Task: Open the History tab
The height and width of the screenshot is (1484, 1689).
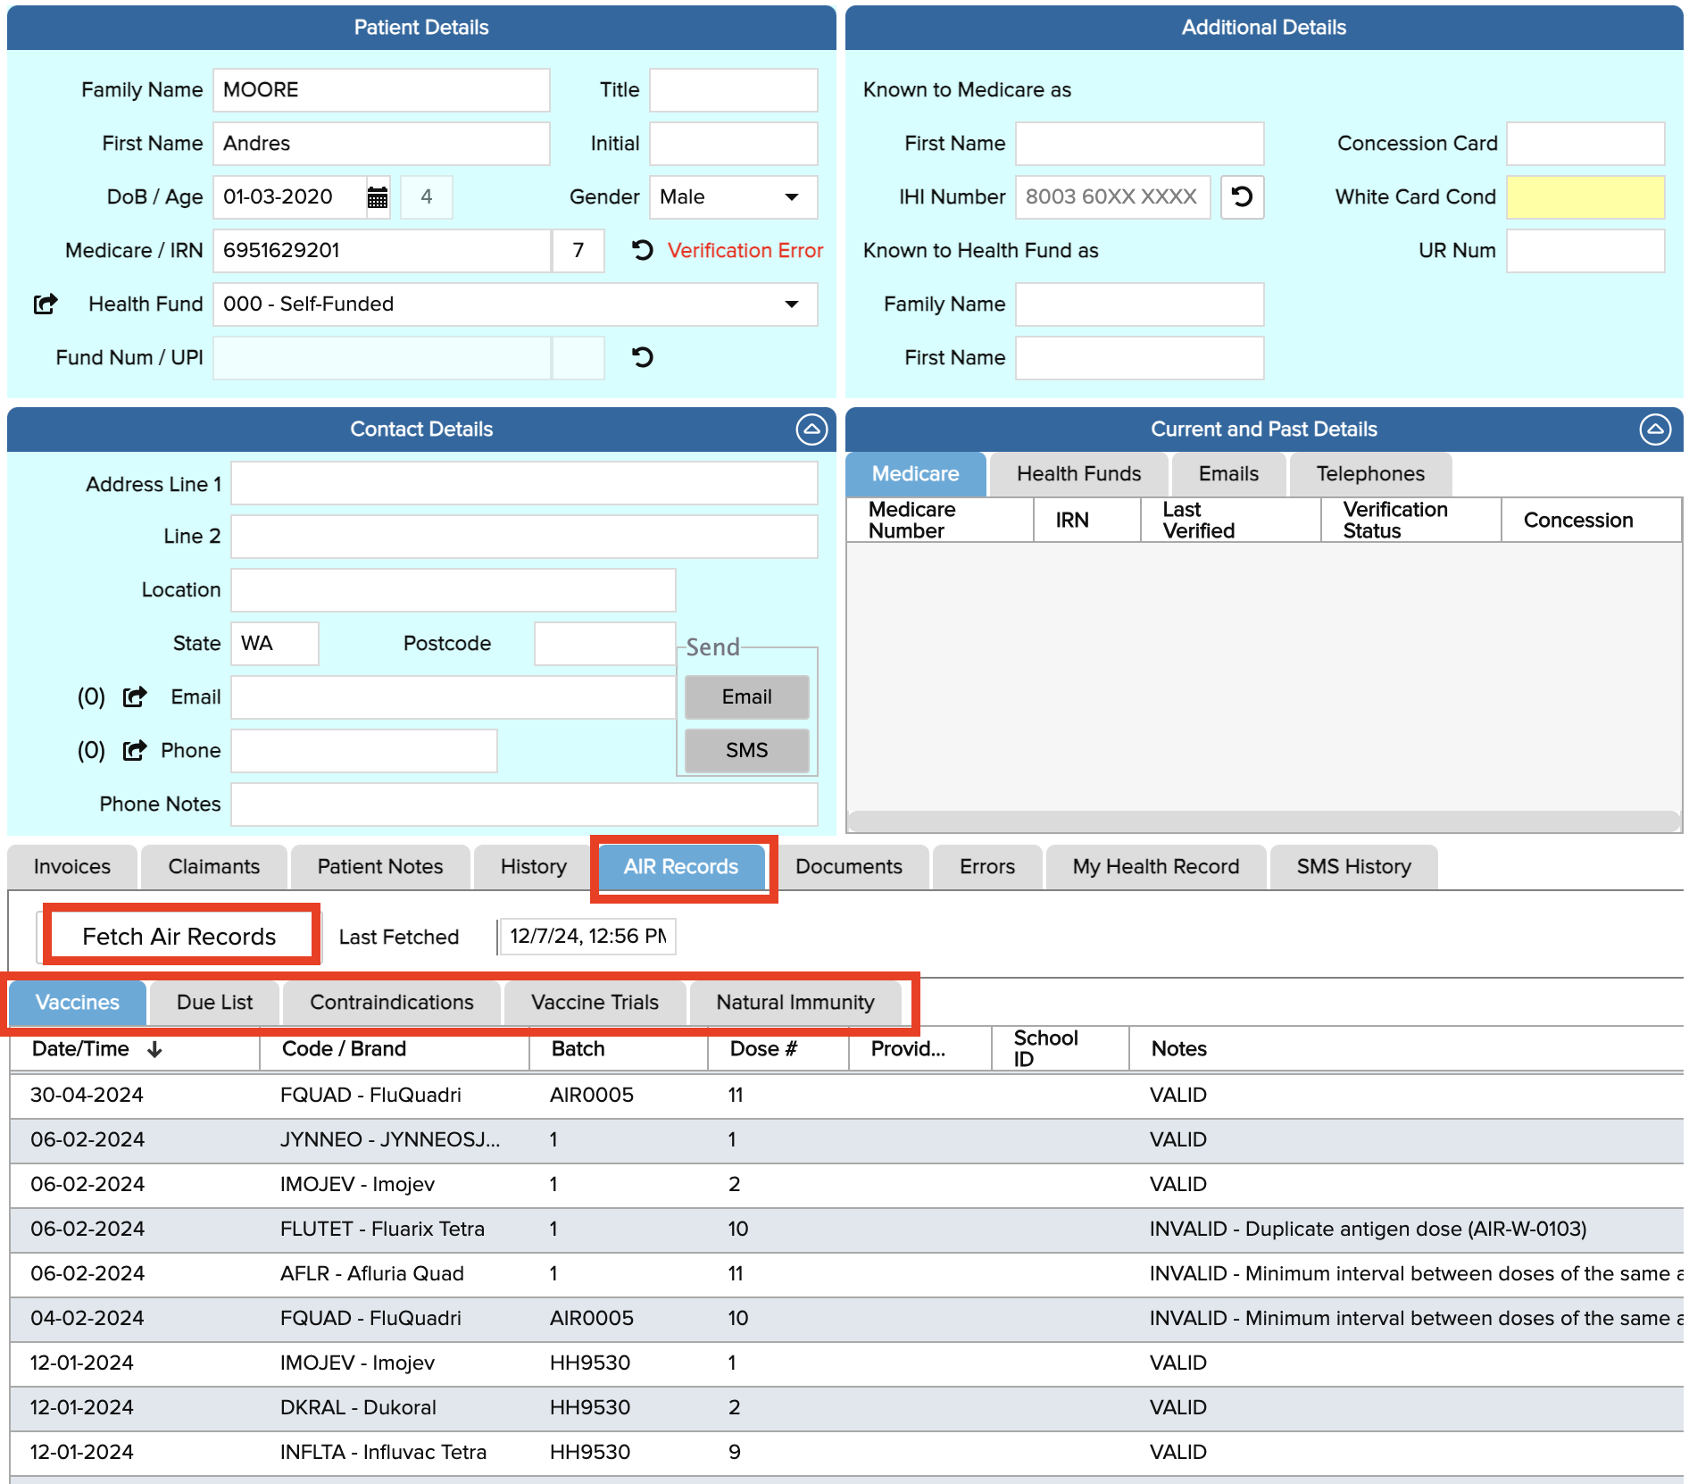Action: 534,867
